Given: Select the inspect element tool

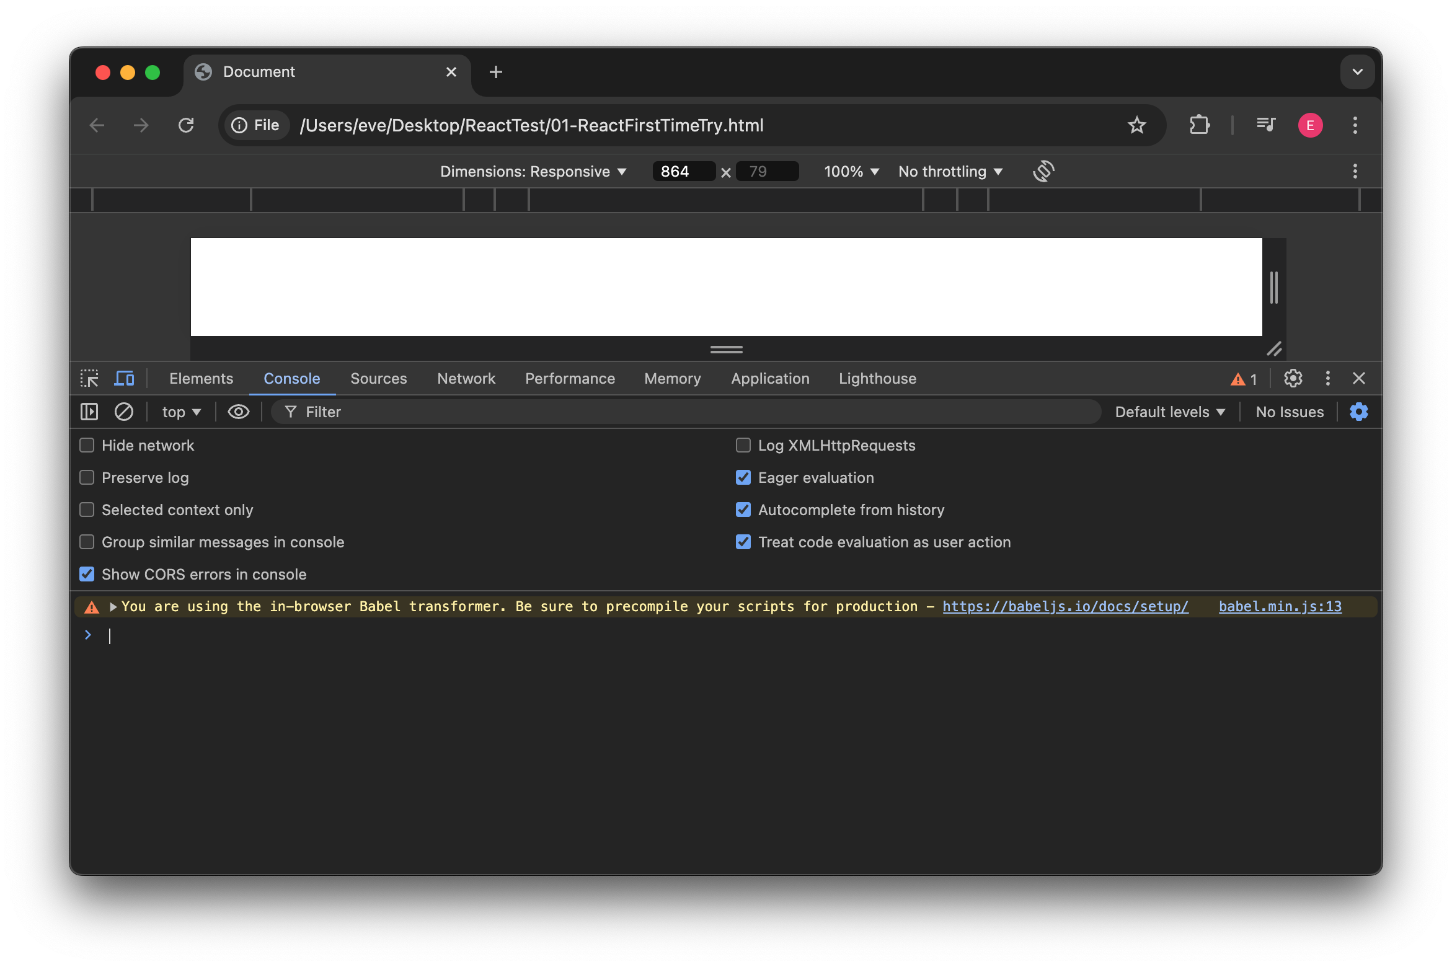Looking at the screenshot, I should [89, 378].
